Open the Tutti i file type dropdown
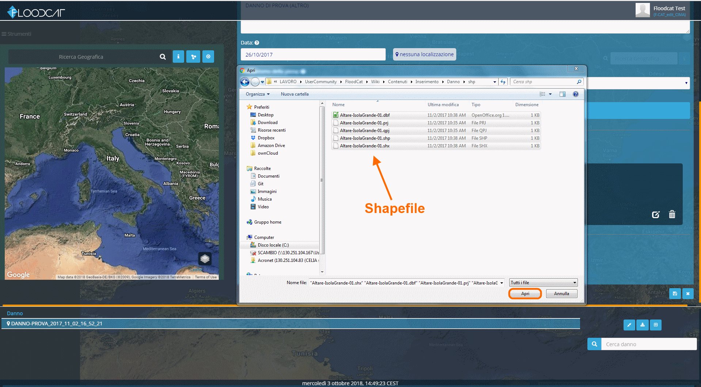 [544, 283]
